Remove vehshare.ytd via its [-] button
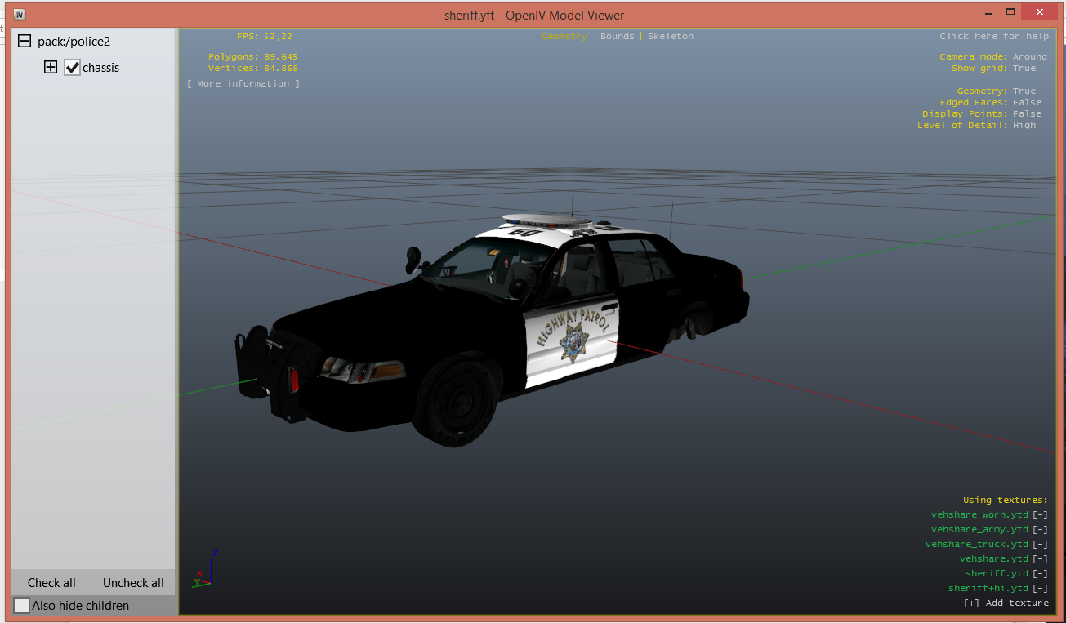1066x623 pixels. pyautogui.click(x=1040, y=558)
